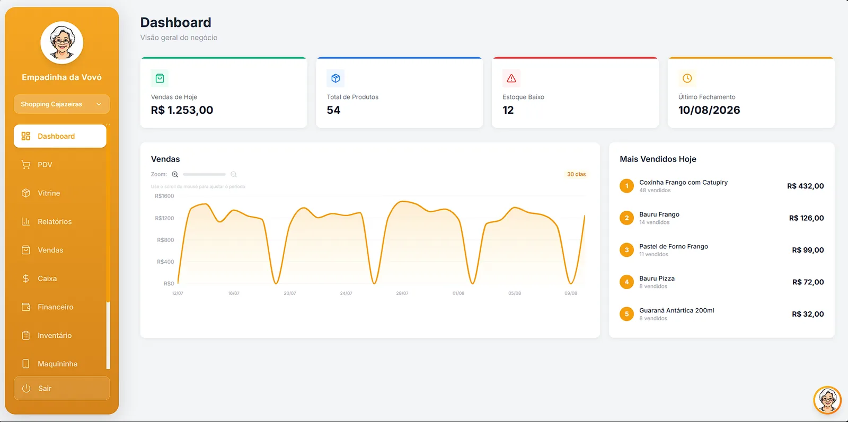Viewport: 848px width, 422px height.
Task: Click the rank 2 badge for Bauru Frango
Action: (627, 218)
